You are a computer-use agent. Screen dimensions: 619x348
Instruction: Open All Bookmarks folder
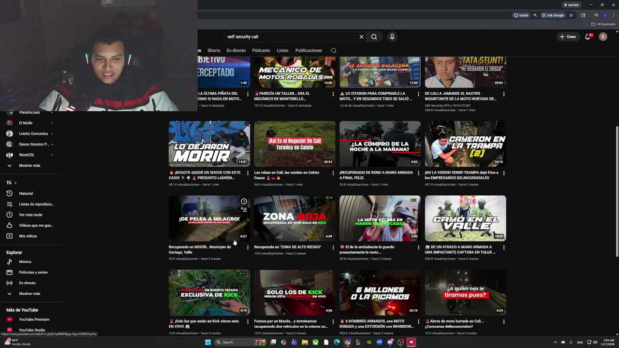point(603,24)
